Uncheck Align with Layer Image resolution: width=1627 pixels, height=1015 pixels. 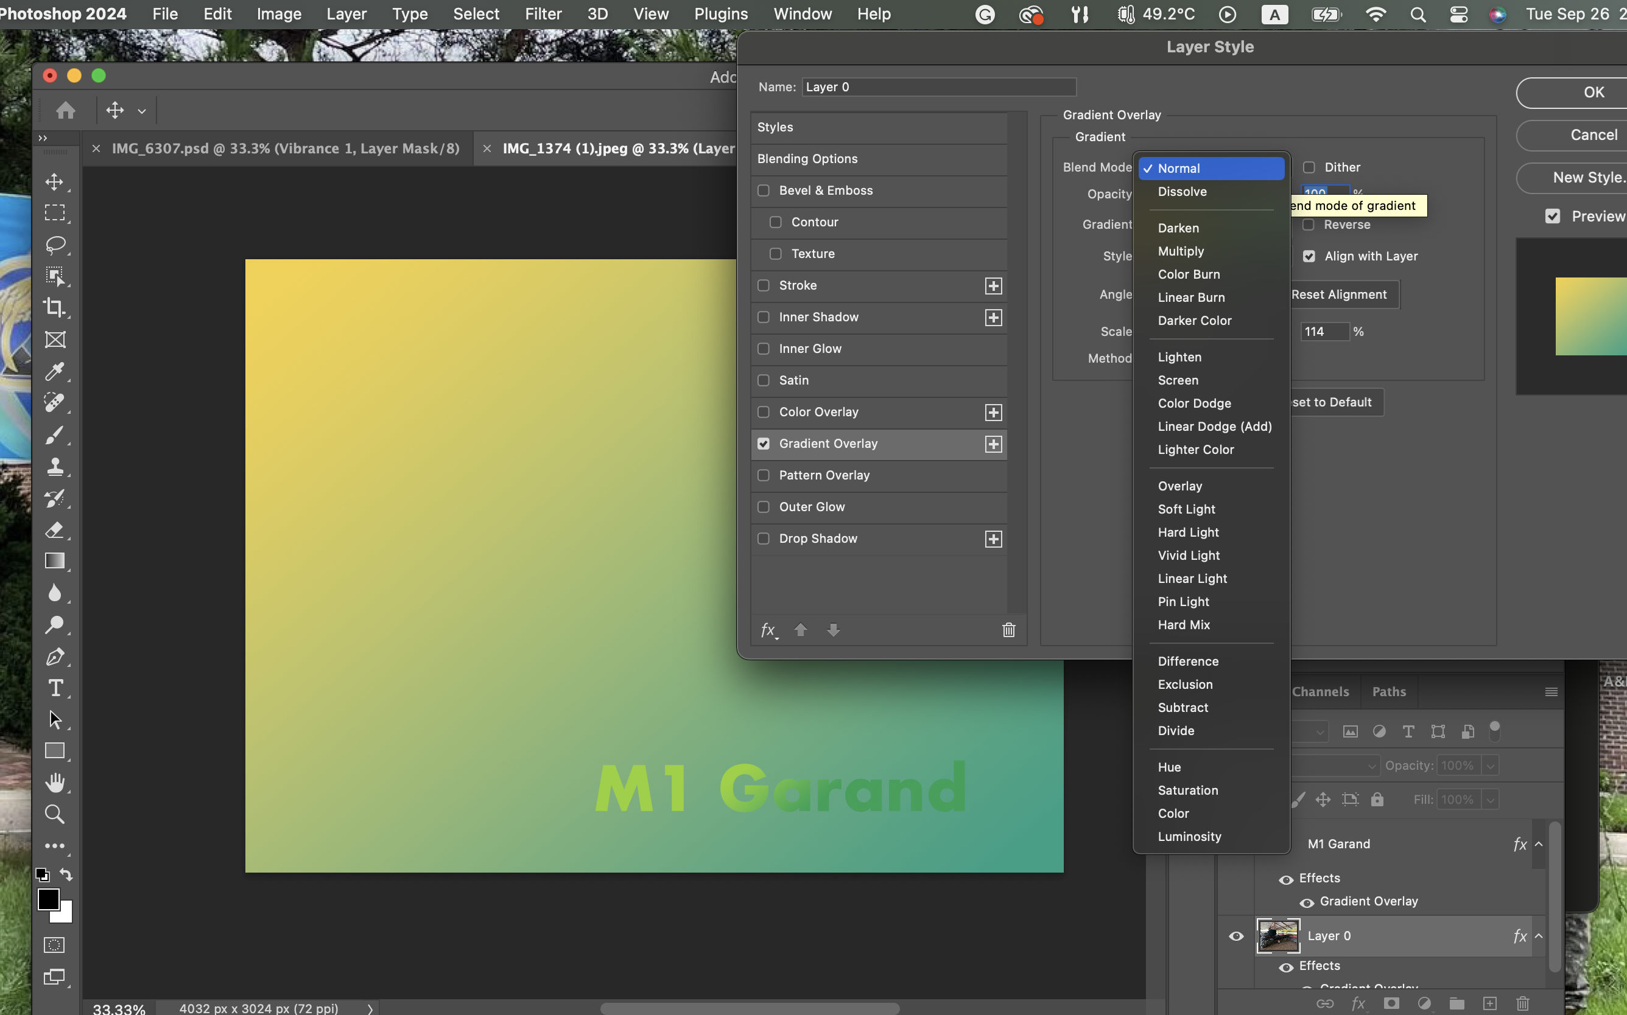[x=1309, y=256]
